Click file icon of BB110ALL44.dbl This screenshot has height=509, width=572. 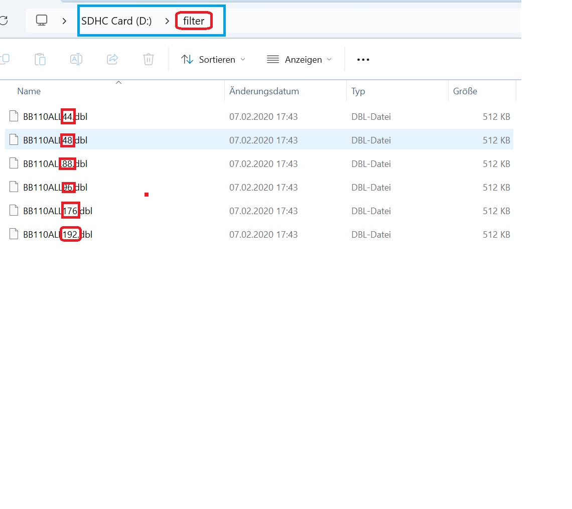[14, 116]
